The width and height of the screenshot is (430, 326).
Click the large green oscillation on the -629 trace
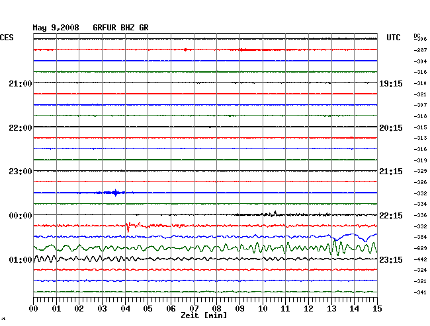pyautogui.click(x=337, y=247)
